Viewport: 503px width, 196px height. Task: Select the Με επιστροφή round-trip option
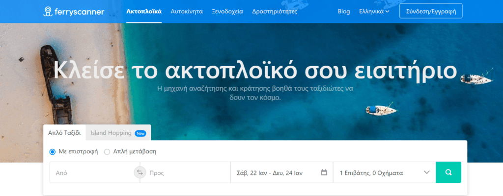[53, 152]
